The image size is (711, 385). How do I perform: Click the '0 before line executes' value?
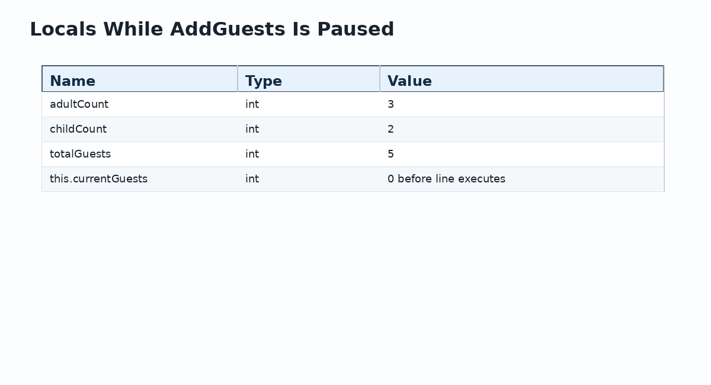click(x=446, y=179)
